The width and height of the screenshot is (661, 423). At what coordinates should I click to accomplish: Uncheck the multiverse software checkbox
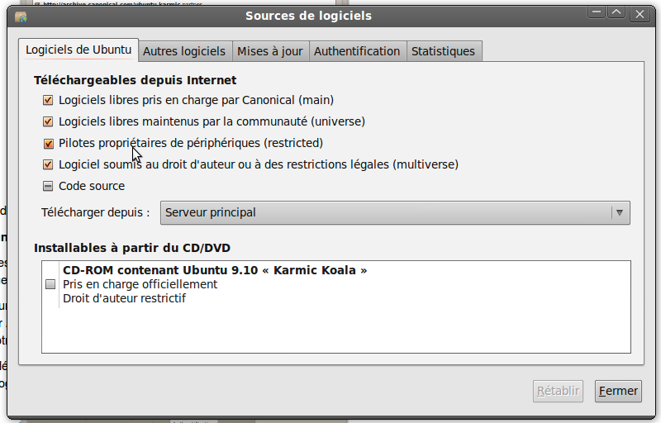(48, 164)
